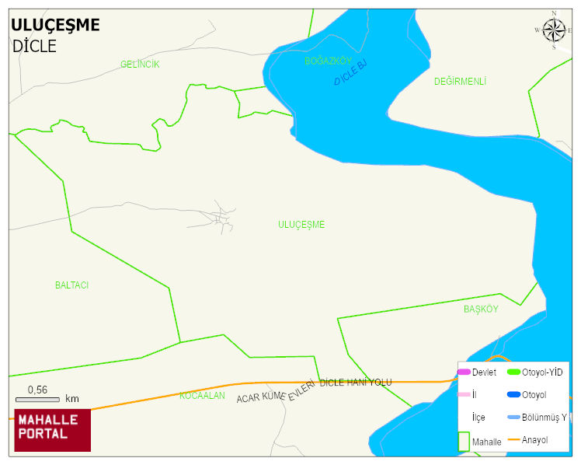Image resolution: width=581 pixels, height=465 pixels.
Task: Select the green Otoyol-YİD legend swatch
Action: 513,372
